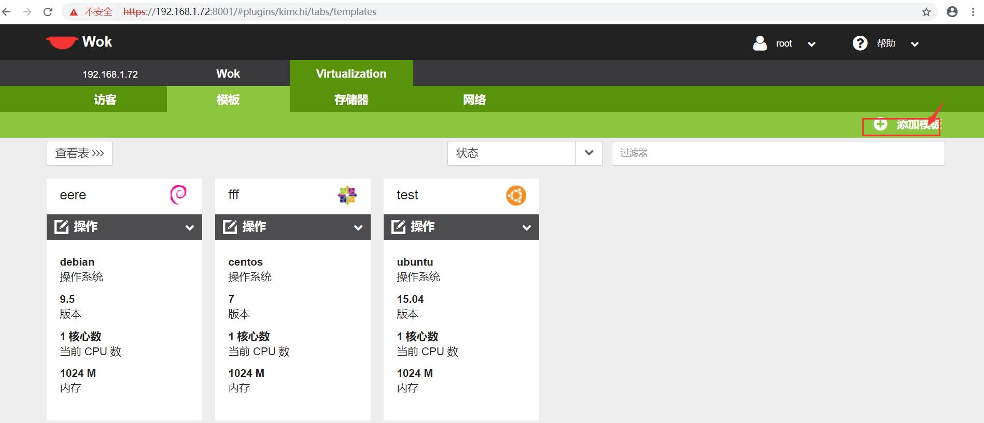Click the 操作 label in eere's actions bar

point(86,227)
